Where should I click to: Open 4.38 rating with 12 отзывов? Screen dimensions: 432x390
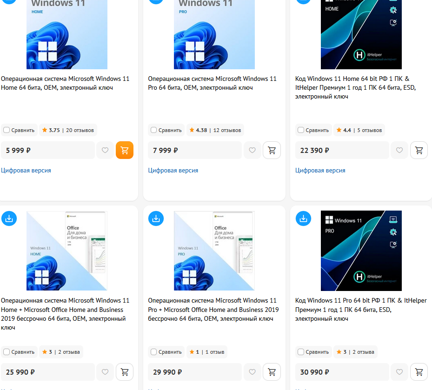[215, 130]
